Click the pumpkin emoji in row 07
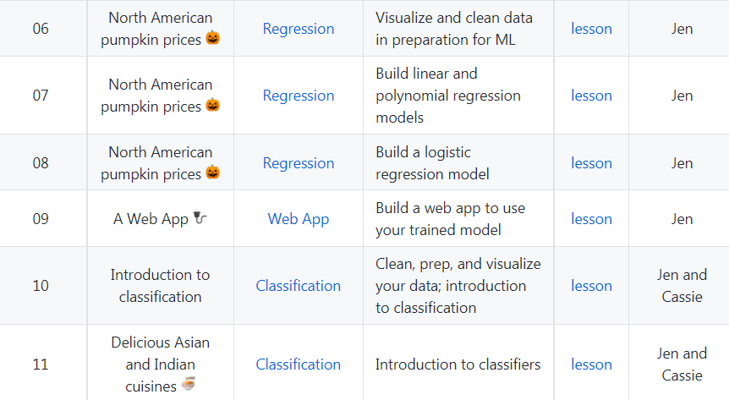 (213, 107)
